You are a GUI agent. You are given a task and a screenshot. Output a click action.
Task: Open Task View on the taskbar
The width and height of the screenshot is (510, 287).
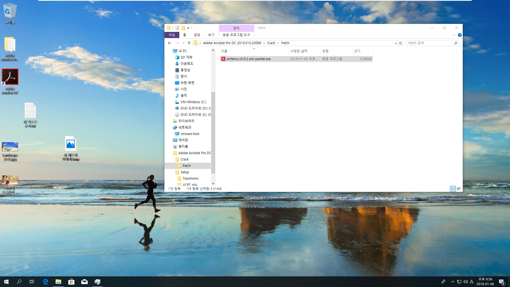[x=32, y=282]
